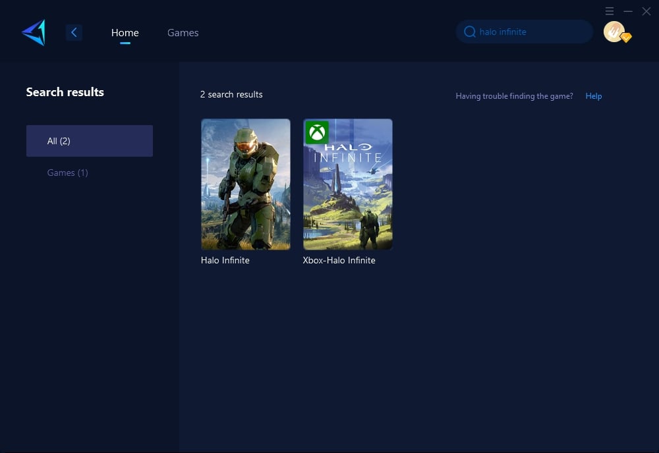The height and width of the screenshot is (453, 659).
Task: Switch to the Games tab
Action: (x=183, y=33)
